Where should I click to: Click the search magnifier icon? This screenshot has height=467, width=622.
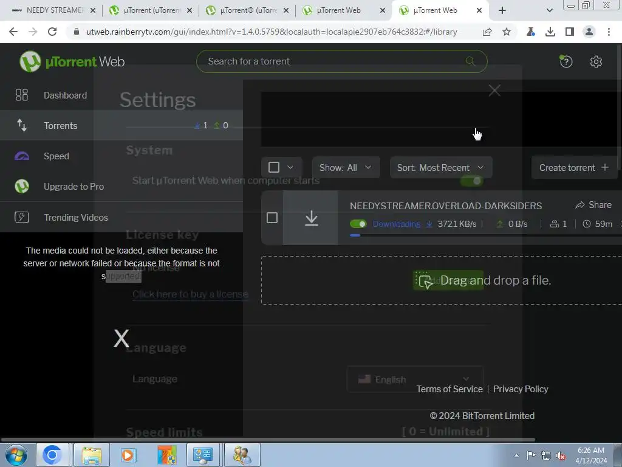(470, 61)
